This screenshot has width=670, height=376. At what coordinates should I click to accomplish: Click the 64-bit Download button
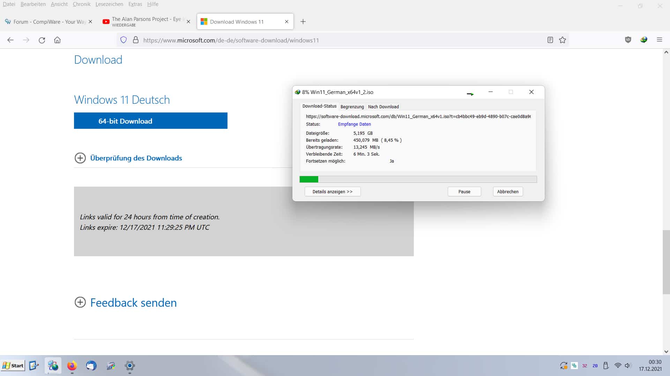[x=151, y=121]
